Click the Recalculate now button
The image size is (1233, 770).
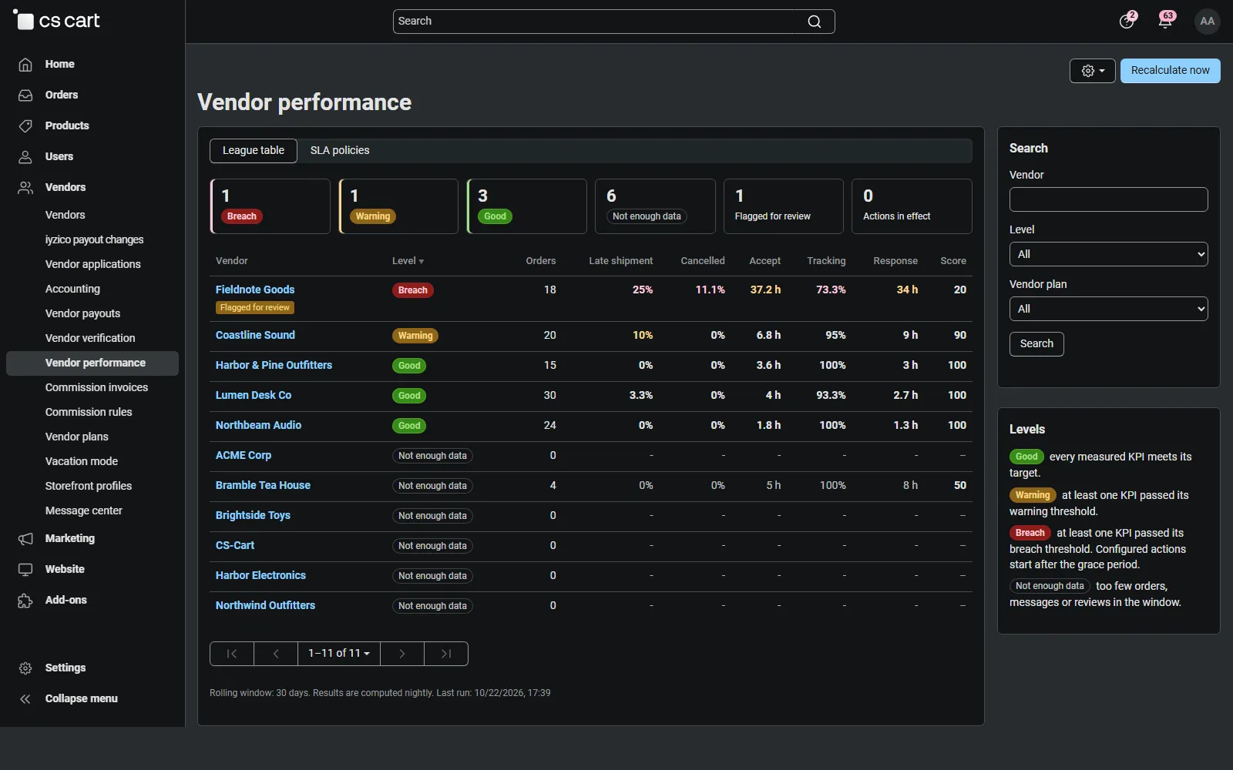click(1170, 71)
